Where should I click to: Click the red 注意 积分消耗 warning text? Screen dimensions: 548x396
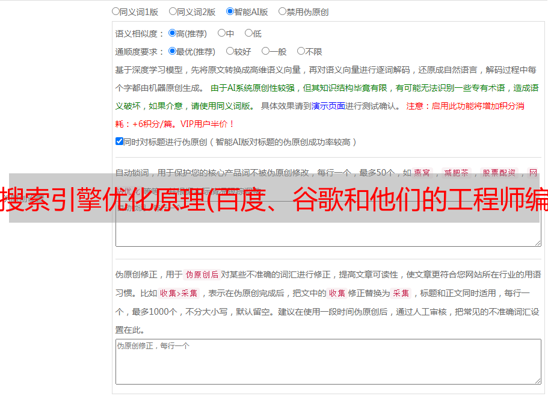click(320, 115)
